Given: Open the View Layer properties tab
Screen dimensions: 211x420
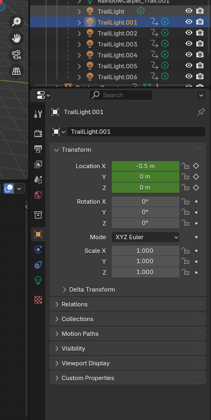Looking at the screenshot, I should pyautogui.click(x=38, y=164).
